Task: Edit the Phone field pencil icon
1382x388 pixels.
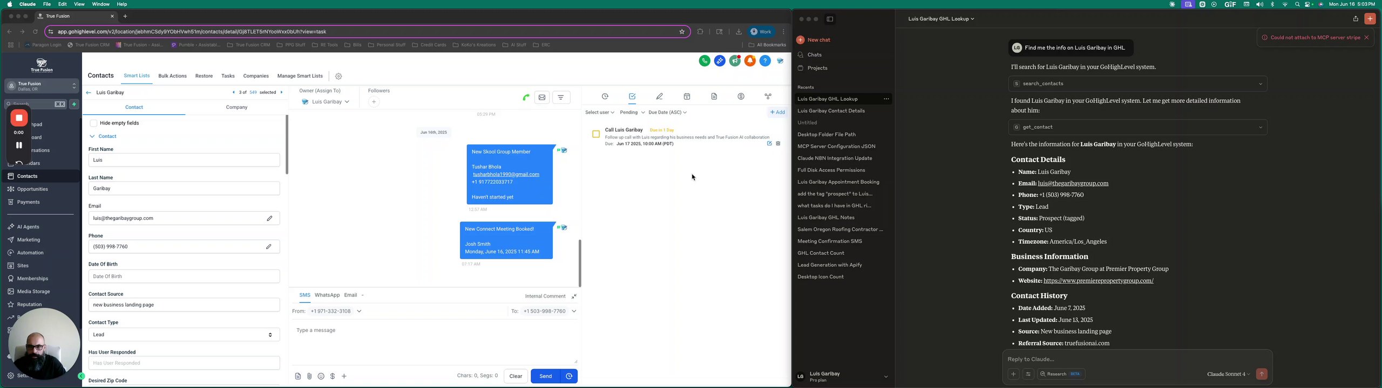Action: [268, 247]
